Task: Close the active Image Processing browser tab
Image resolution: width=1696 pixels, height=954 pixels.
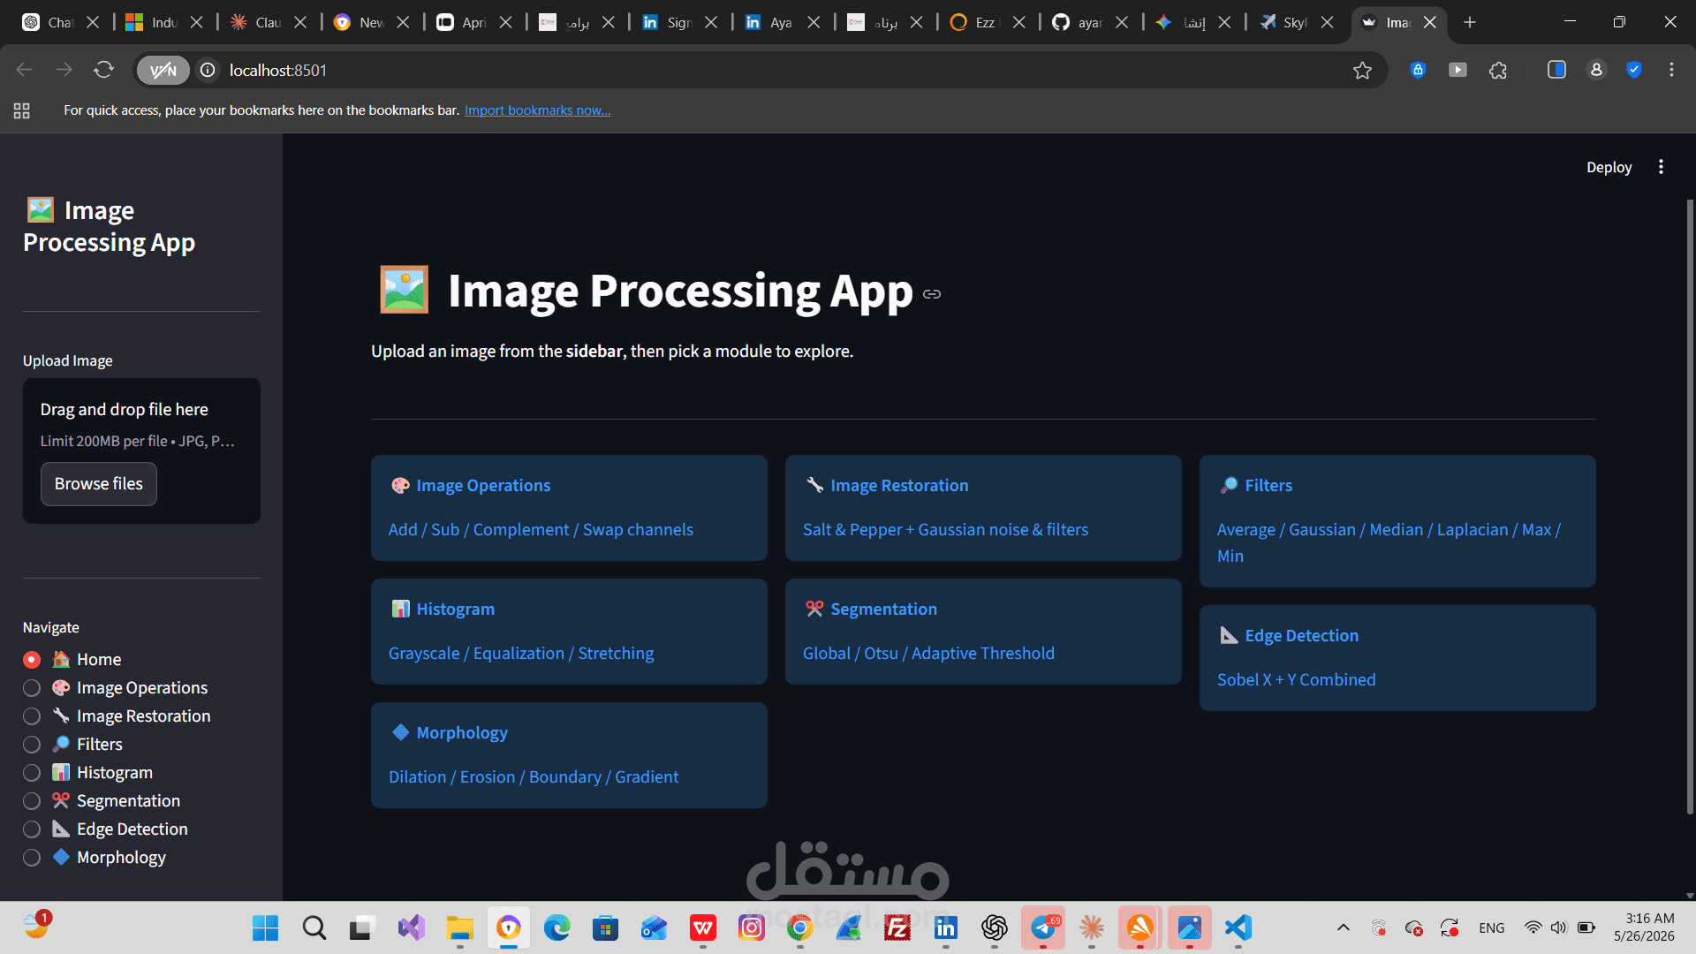Action: pos(1429,22)
